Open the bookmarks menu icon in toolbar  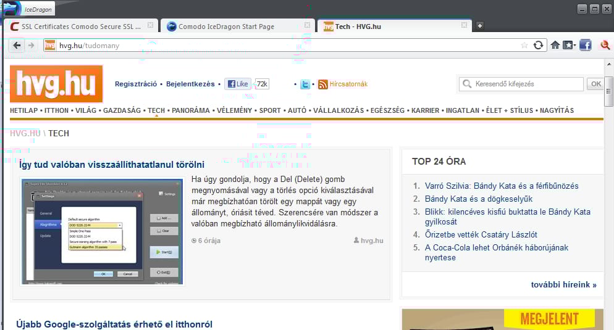click(569, 46)
